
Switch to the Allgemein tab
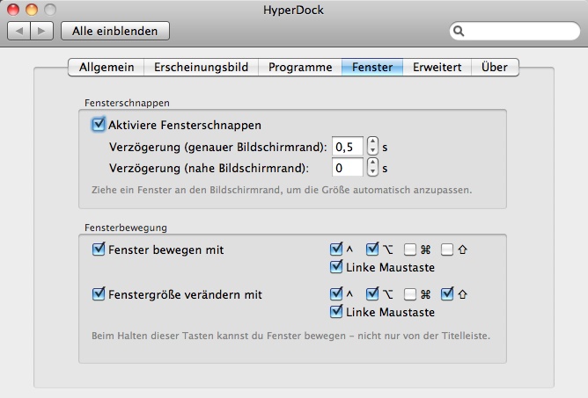107,67
